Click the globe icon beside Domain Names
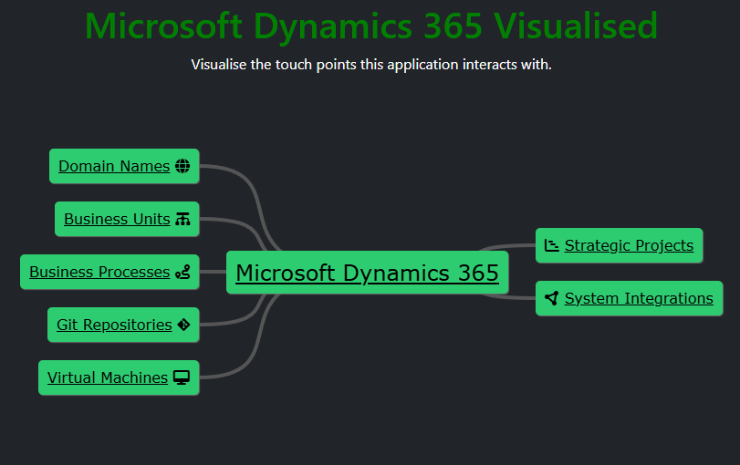The image size is (740, 465). click(182, 166)
